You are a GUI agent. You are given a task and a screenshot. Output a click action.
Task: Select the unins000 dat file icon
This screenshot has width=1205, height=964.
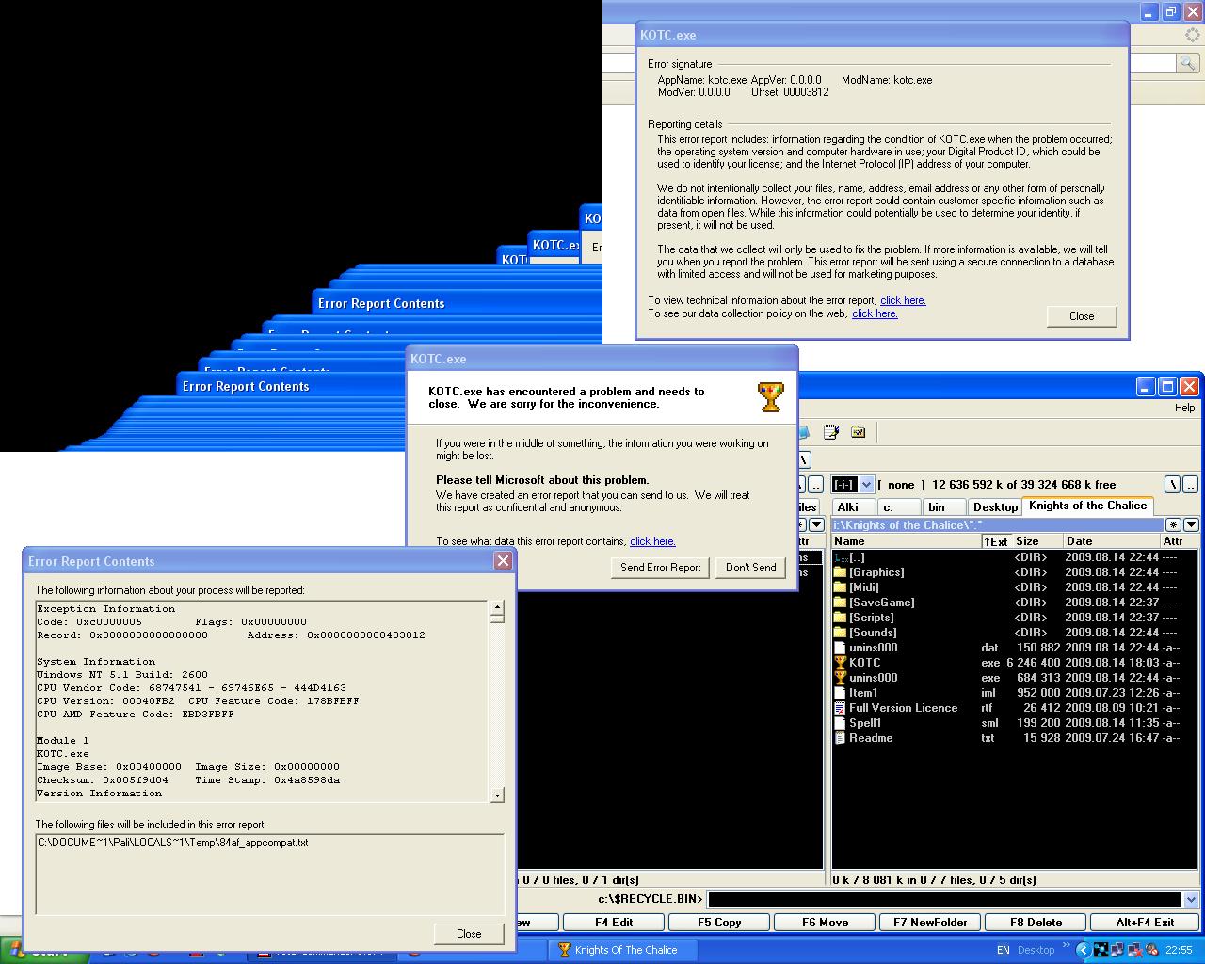pyautogui.click(x=841, y=648)
